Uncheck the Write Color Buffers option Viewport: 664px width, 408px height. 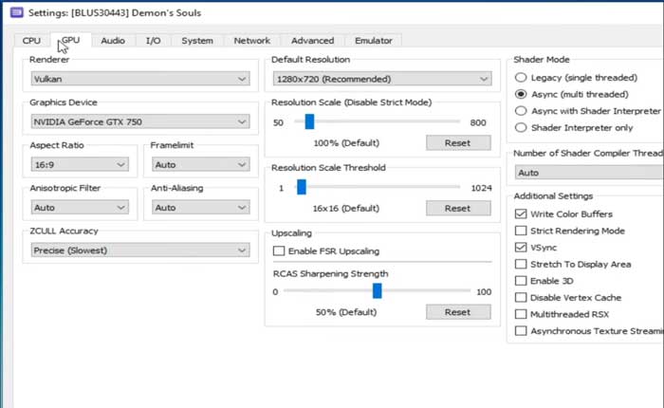[521, 214]
